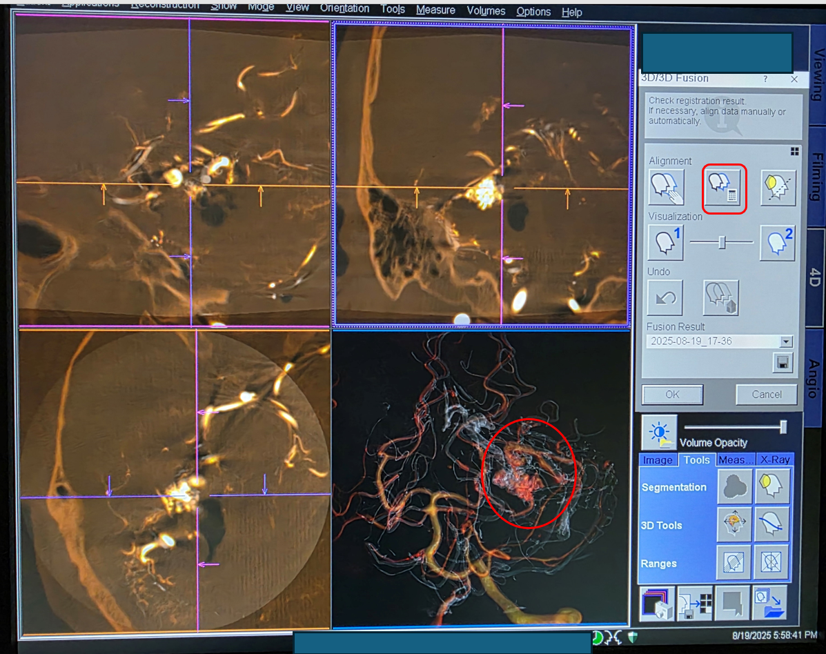Cancel the 3D/3D Fusion dialog
Screen dimensions: 826x654
point(766,395)
